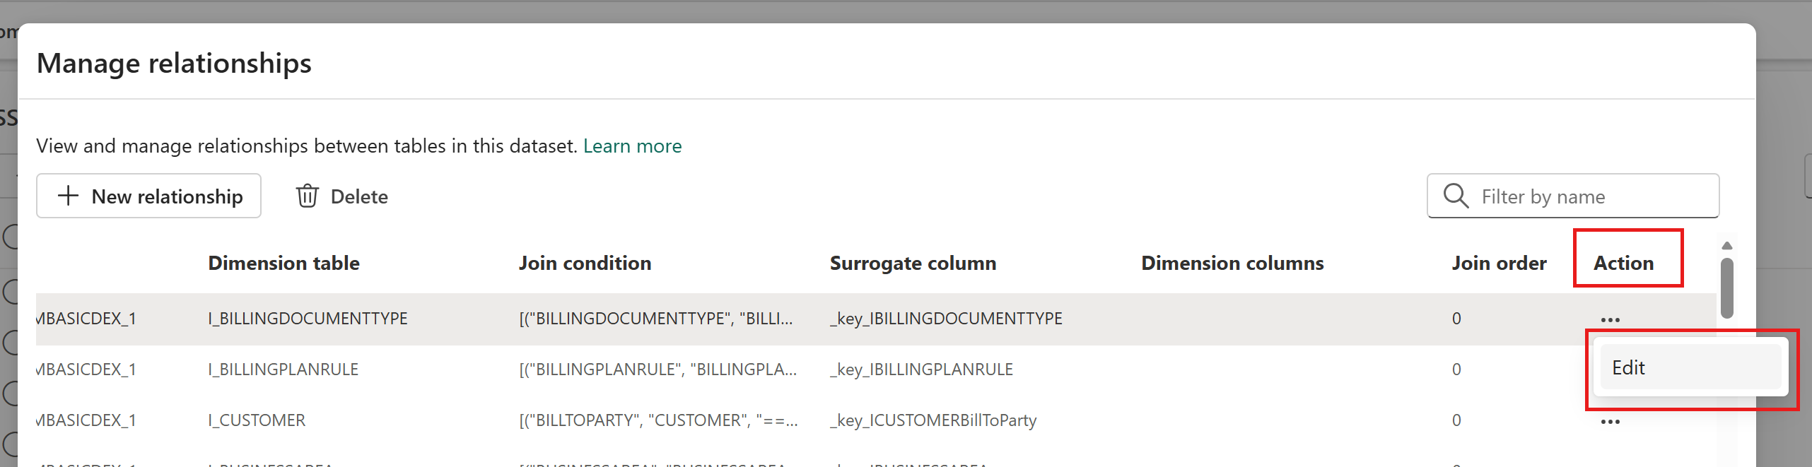1812x467 pixels.
Task: Click the Join order column header
Action: [x=1499, y=263]
